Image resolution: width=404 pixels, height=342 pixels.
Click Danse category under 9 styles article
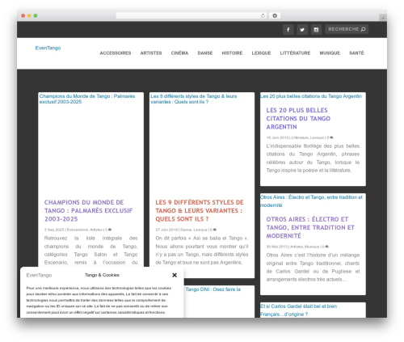coord(186,230)
